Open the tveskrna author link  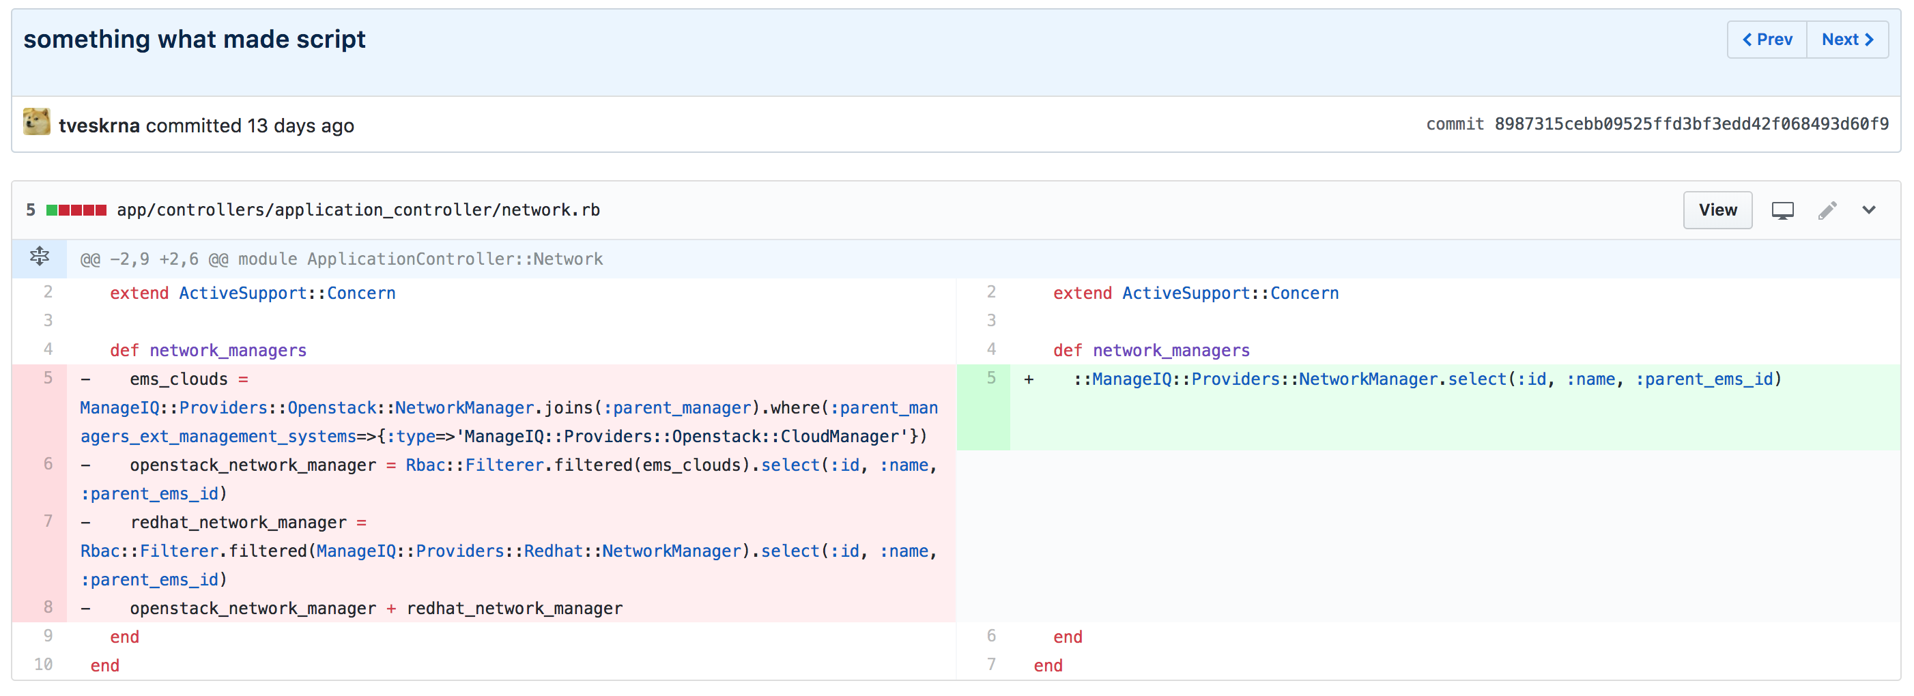point(99,126)
